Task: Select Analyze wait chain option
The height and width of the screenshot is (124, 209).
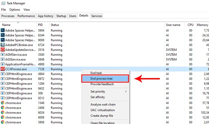Action: [x=105, y=104]
